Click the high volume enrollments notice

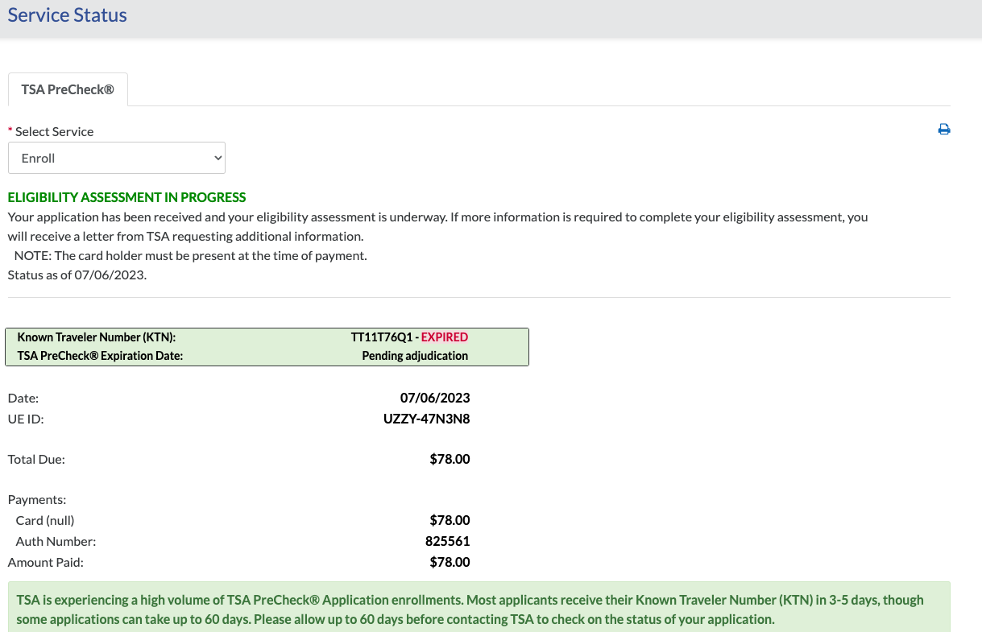point(479,609)
